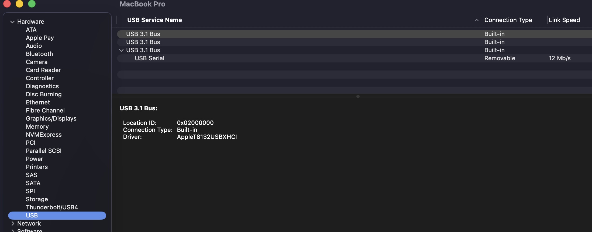Click the yellow minimize window button
Image resolution: width=592 pixels, height=232 pixels.
coord(19,4)
